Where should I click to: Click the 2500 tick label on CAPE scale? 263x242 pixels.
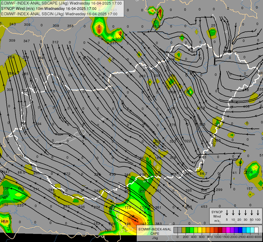click(x=242, y=237)
